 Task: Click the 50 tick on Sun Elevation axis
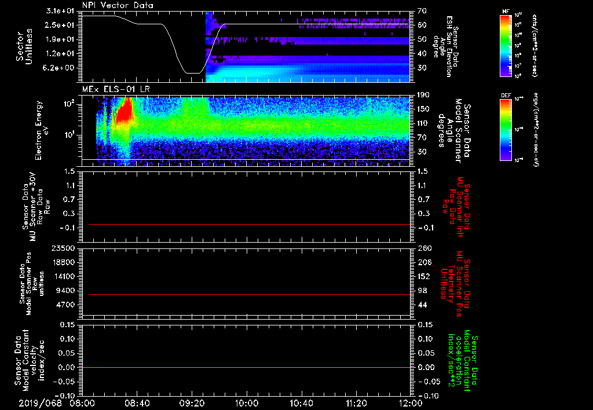[x=422, y=39]
